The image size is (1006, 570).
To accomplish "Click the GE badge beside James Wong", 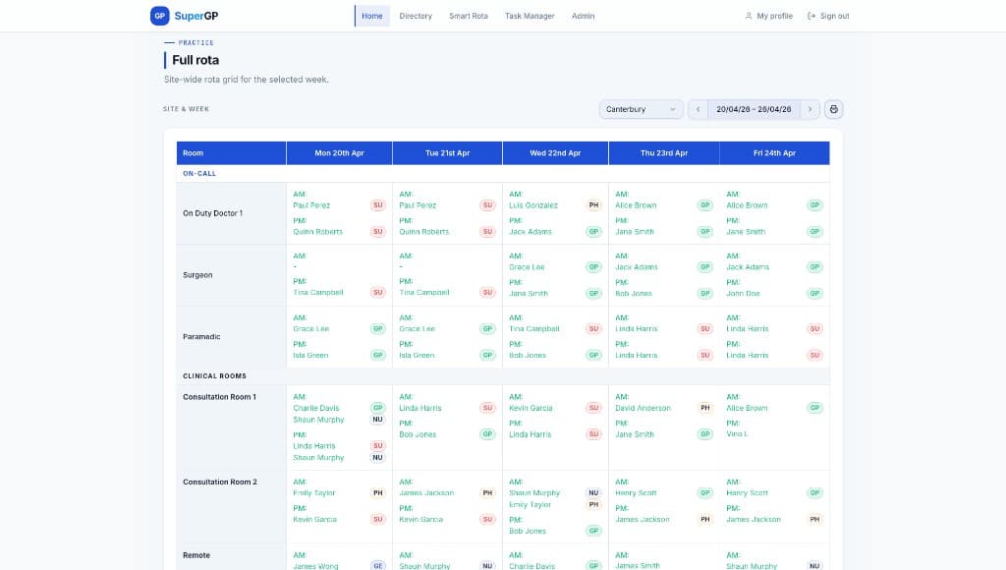I will (378, 566).
